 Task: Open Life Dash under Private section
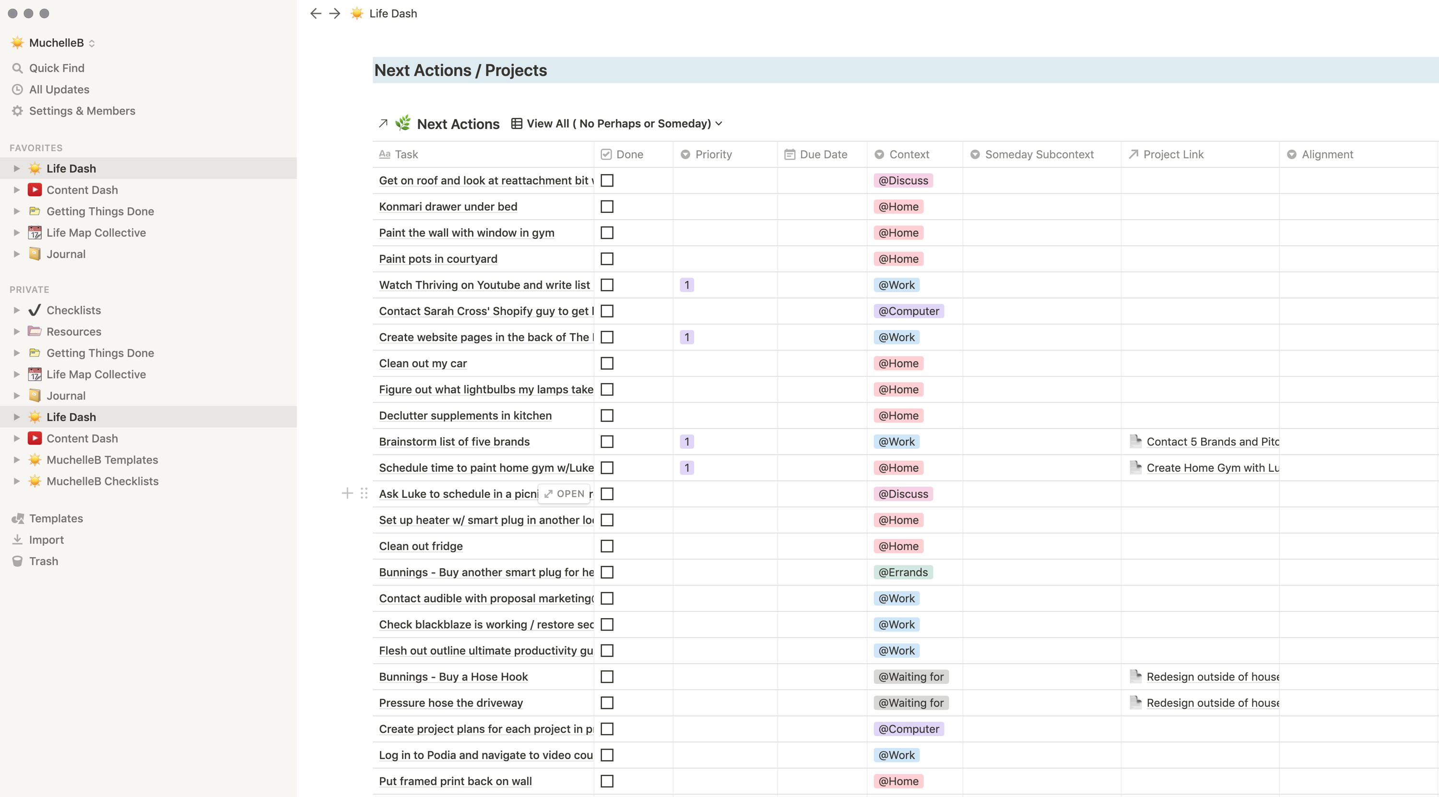click(x=71, y=417)
